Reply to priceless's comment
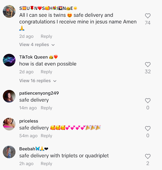This screenshot has width=162, height=170. click(x=46, y=136)
